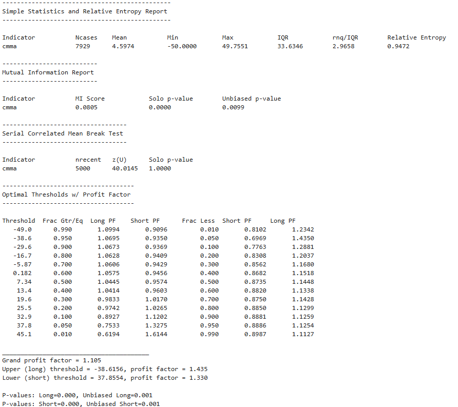Select the Simple Statistics and Relative Entropy Report header
Image resolution: width=458 pixels, height=407 pixels.
click(x=85, y=11)
